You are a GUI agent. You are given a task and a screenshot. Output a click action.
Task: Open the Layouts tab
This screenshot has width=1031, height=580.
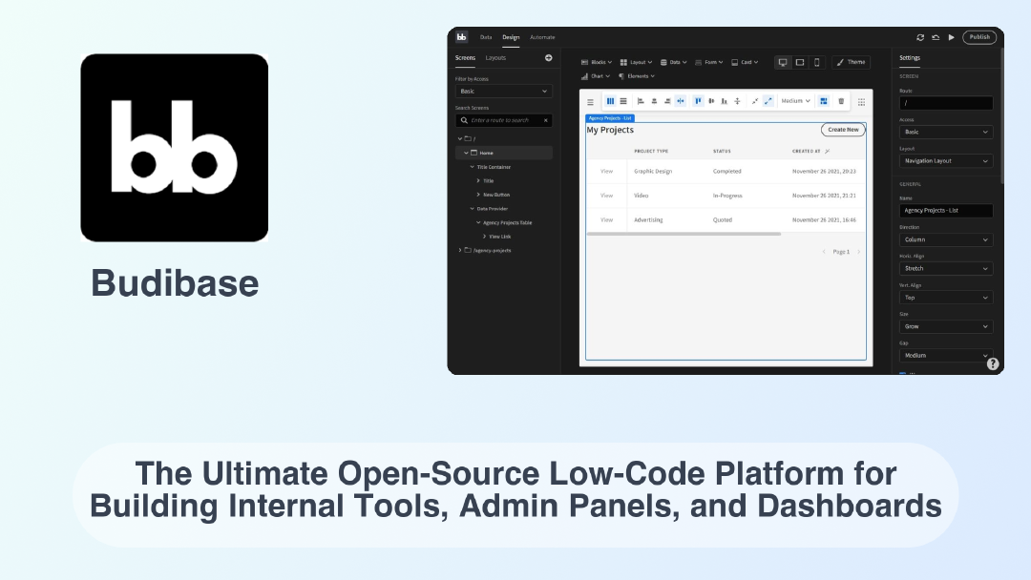(494, 57)
